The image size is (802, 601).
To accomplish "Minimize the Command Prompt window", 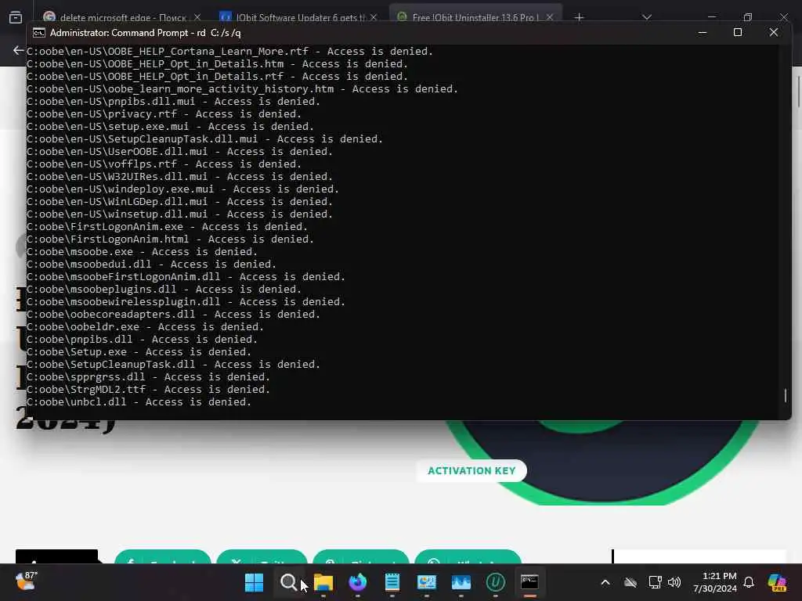I will (703, 33).
